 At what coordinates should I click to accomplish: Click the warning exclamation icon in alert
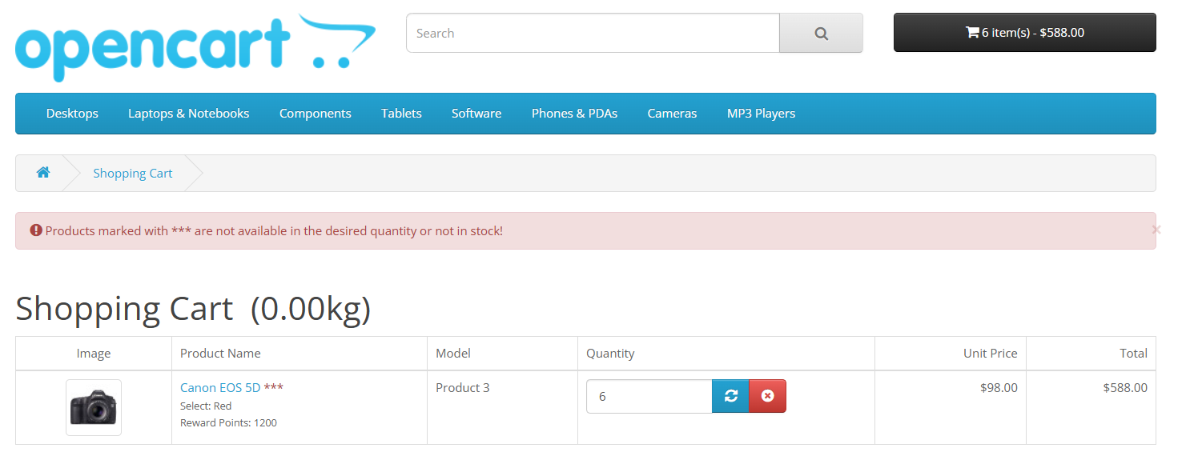tap(36, 230)
